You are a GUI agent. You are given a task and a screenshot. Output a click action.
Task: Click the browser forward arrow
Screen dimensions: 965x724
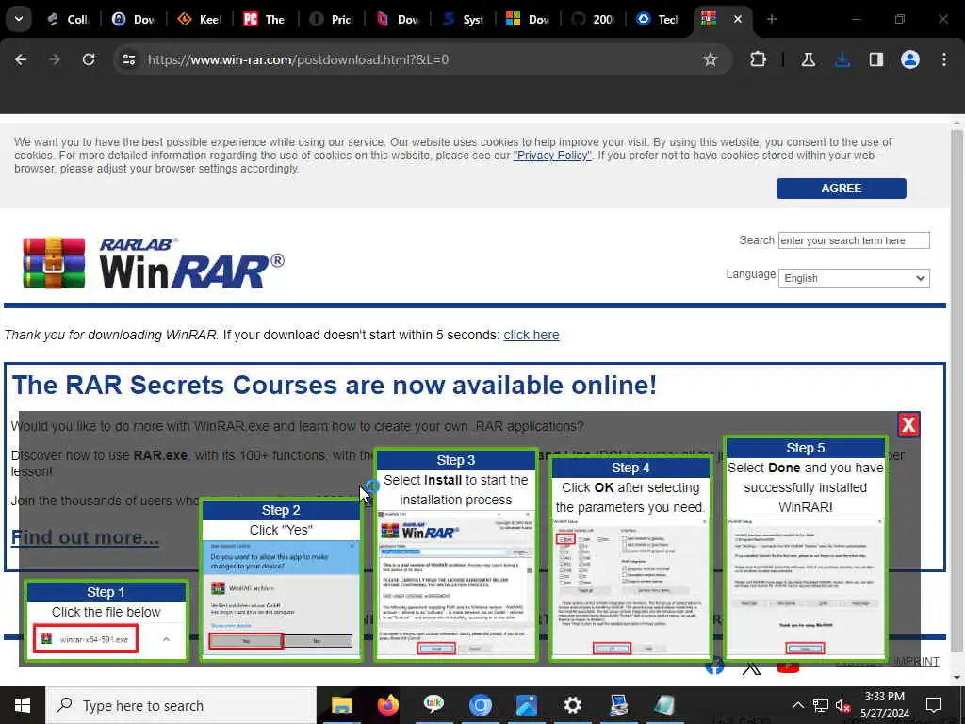point(55,59)
